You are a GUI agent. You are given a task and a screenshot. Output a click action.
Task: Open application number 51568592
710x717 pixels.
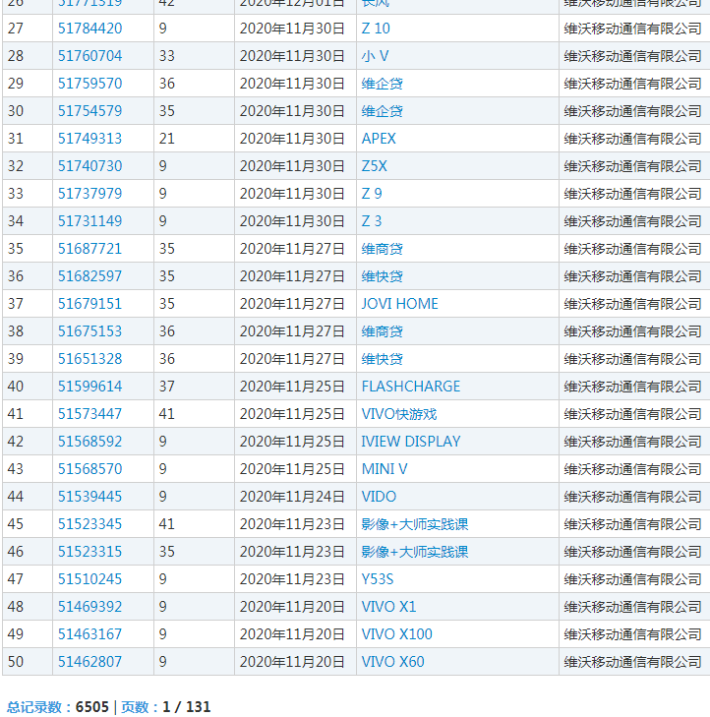pos(89,442)
